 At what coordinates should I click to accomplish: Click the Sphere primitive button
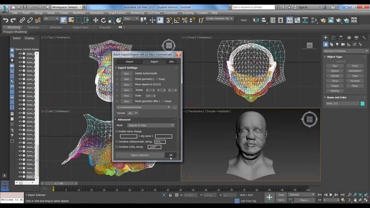(x=335, y=70)
